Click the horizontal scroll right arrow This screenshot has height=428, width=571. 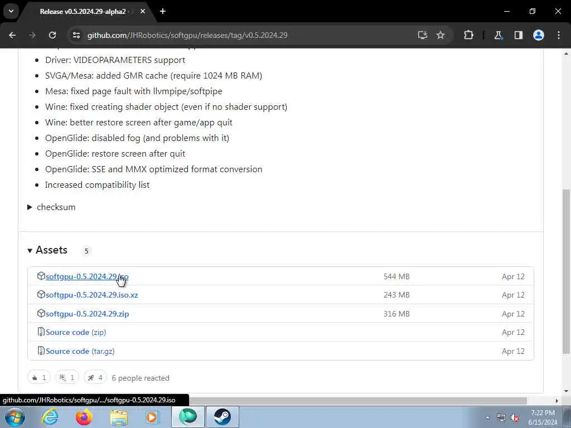point(557,401)
